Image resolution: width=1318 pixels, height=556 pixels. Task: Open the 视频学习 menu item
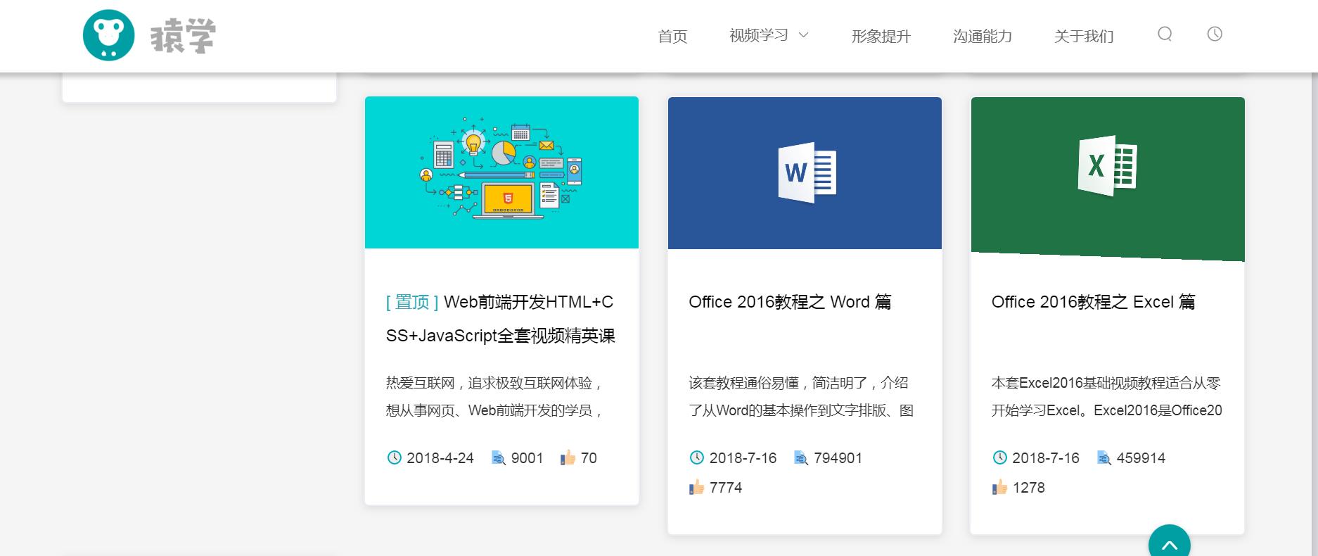point(759,35)
